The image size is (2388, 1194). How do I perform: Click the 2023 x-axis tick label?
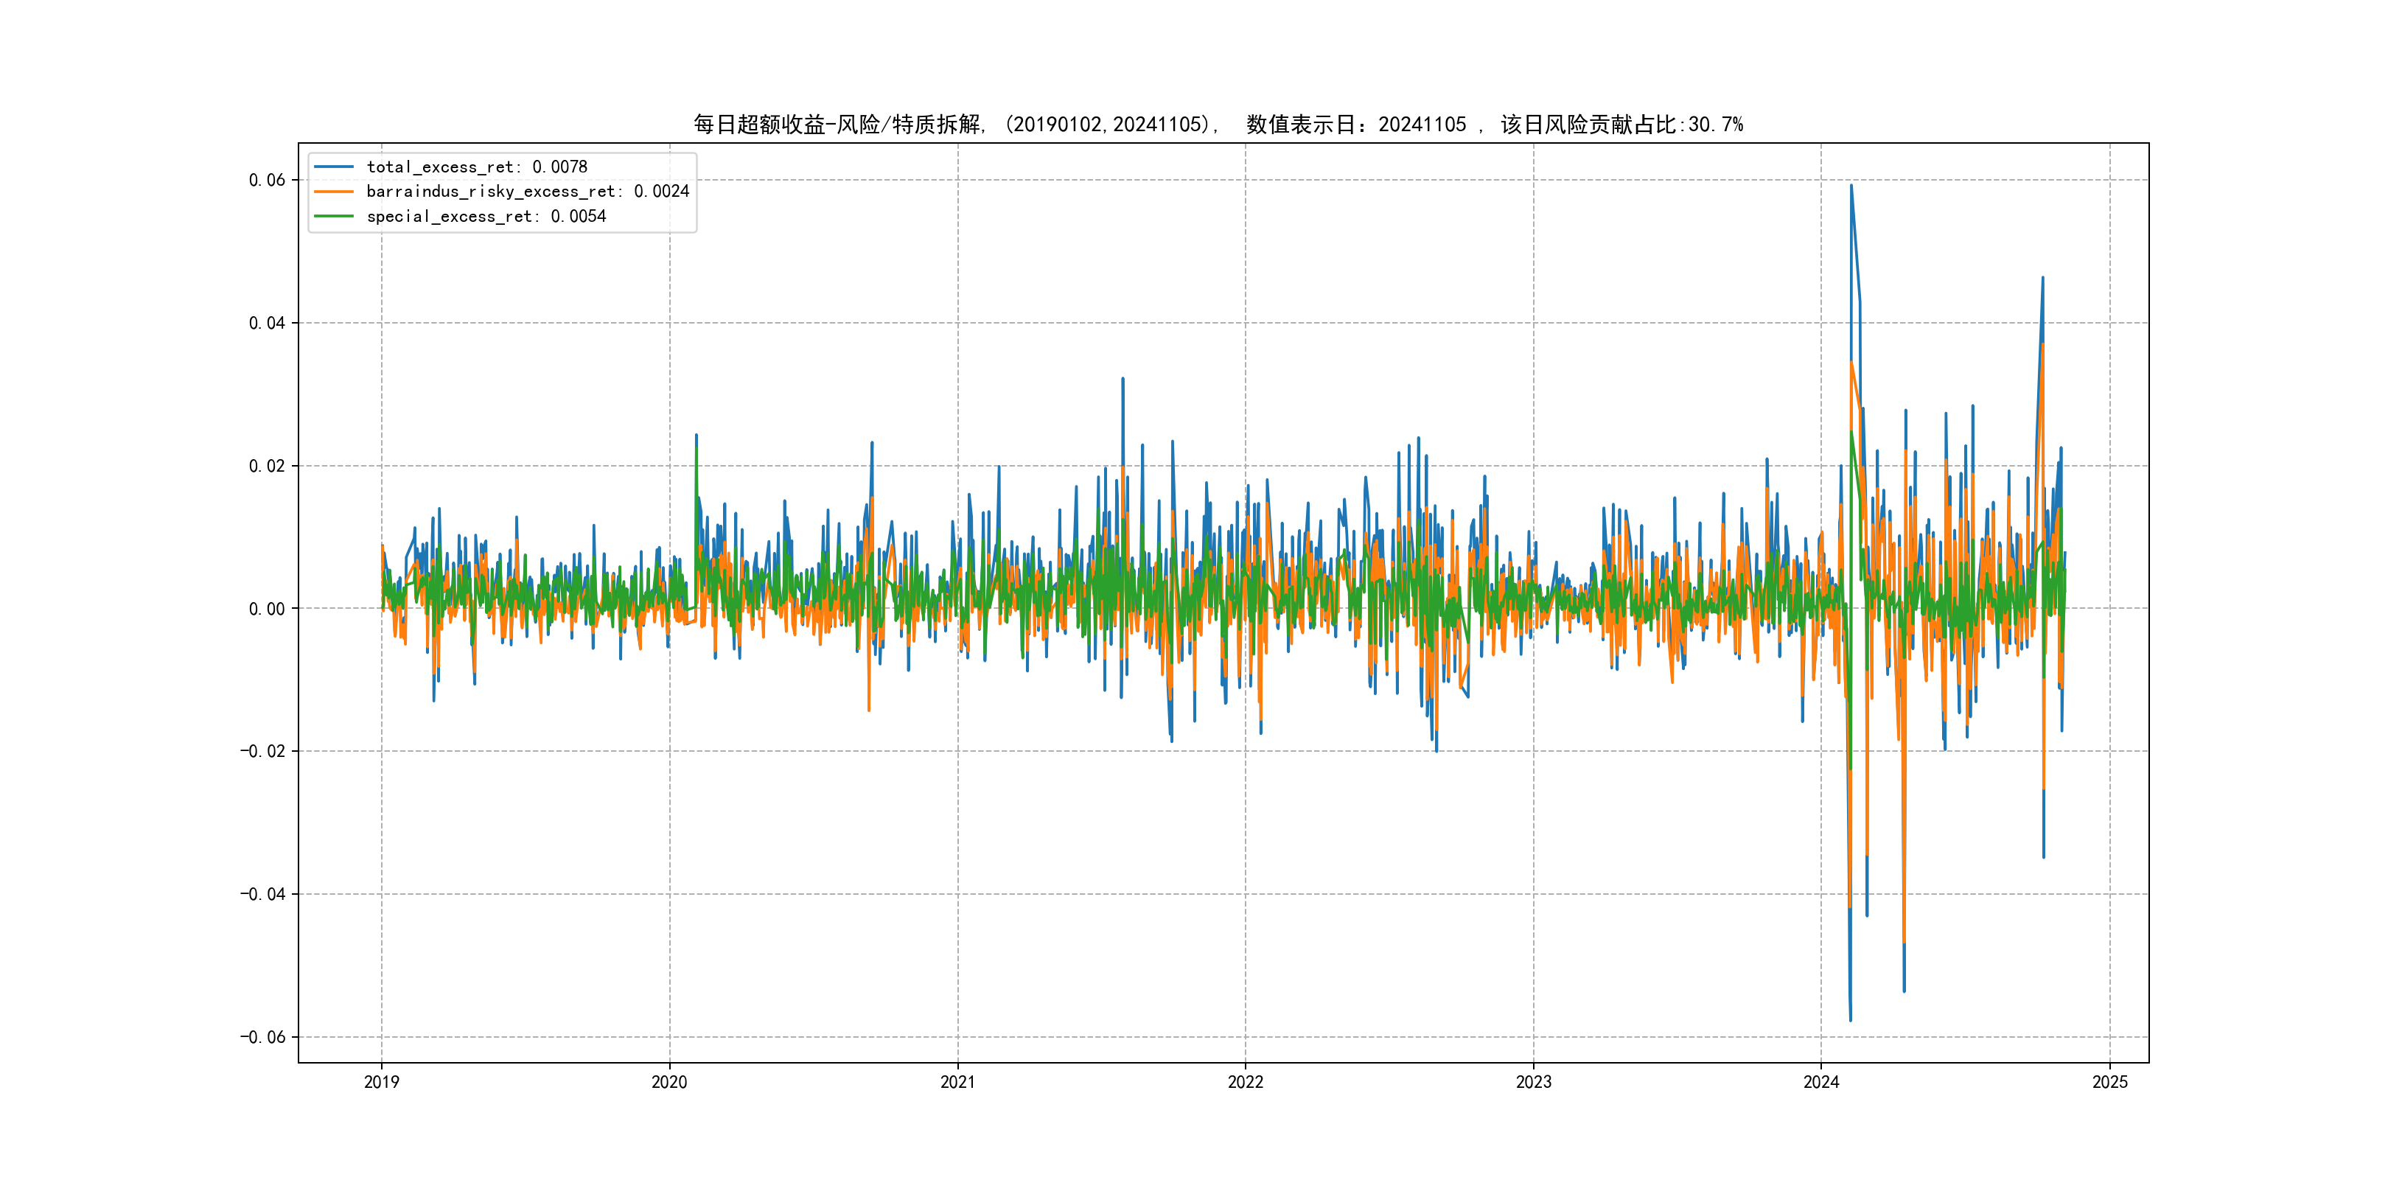click(x=1533, y=1082)
